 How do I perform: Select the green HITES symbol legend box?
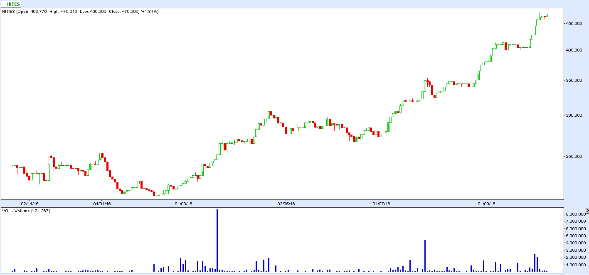point(11,4)
